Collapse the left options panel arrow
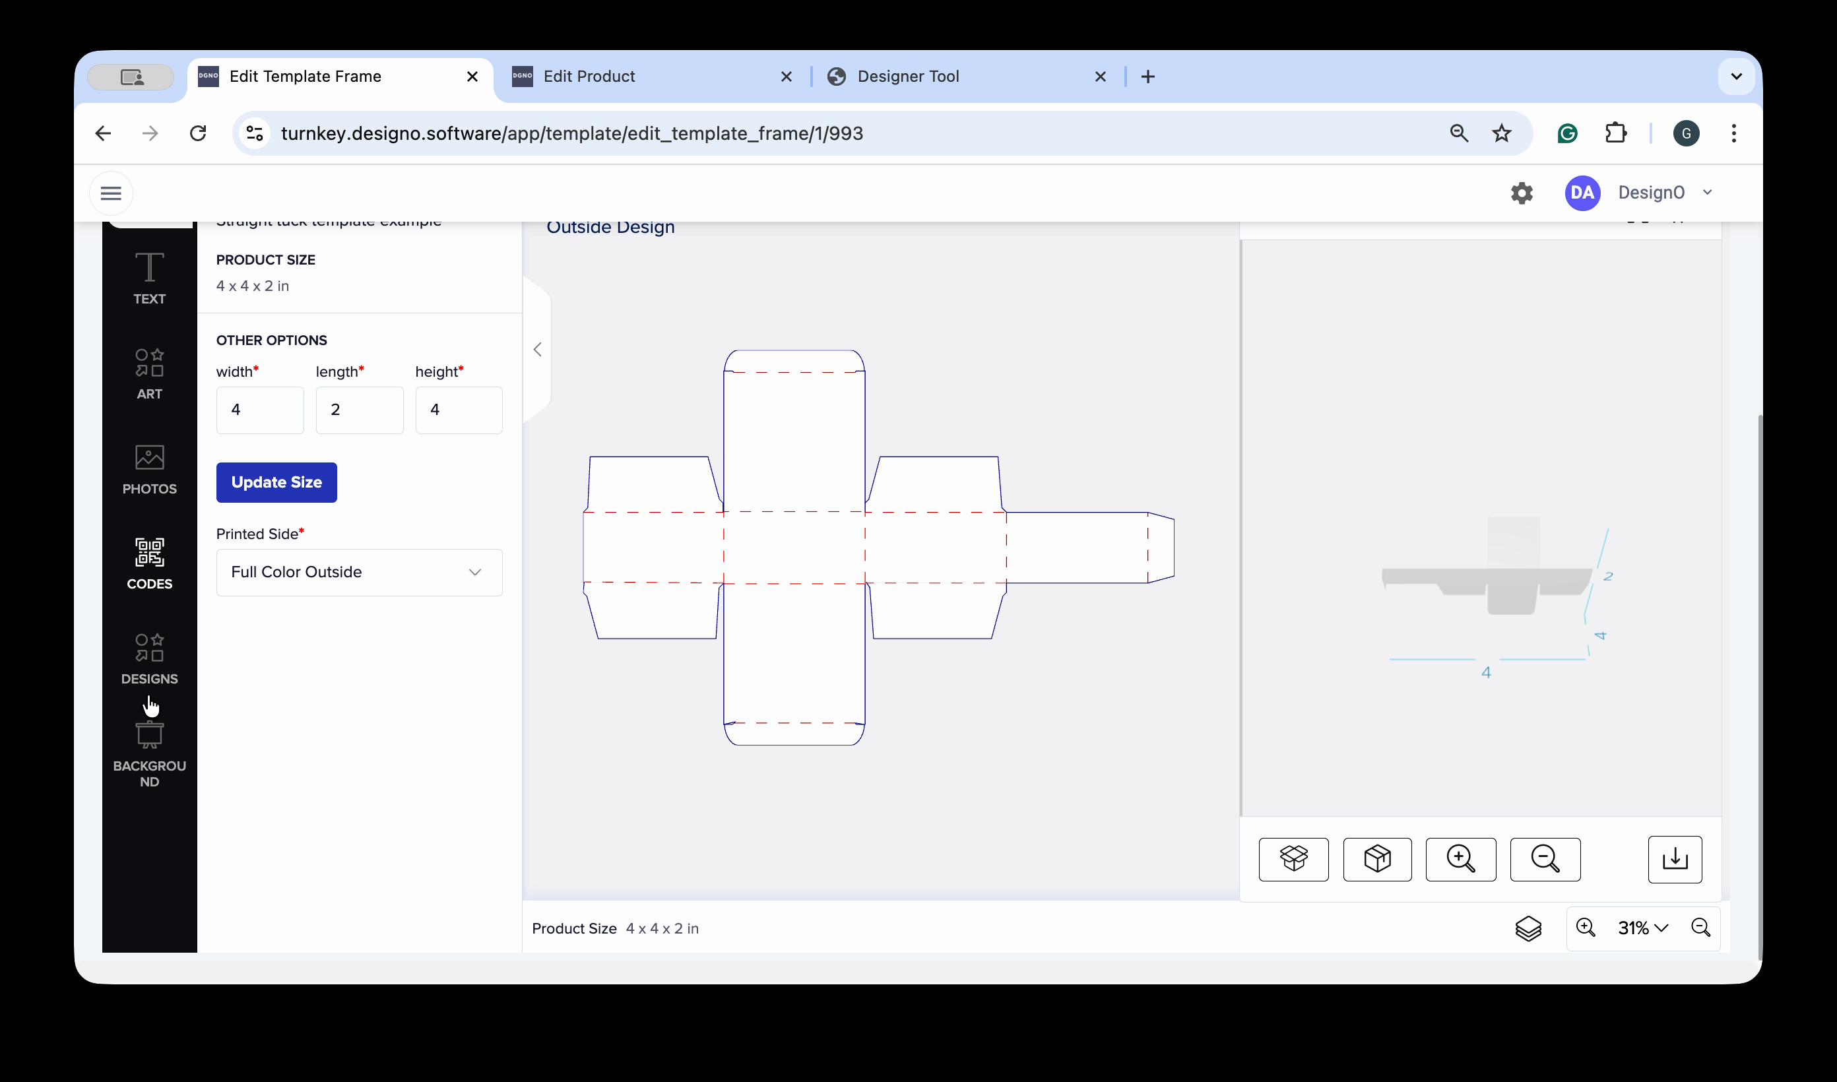The image size is (1837, 1082). coord(537,349)
